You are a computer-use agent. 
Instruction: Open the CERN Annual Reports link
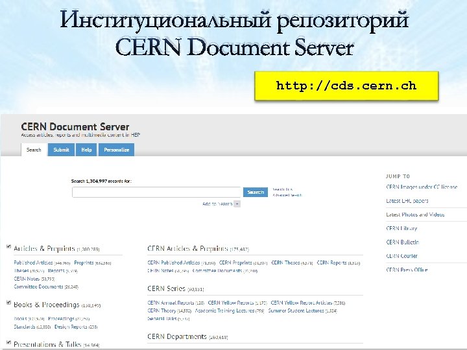coord(171,303)
